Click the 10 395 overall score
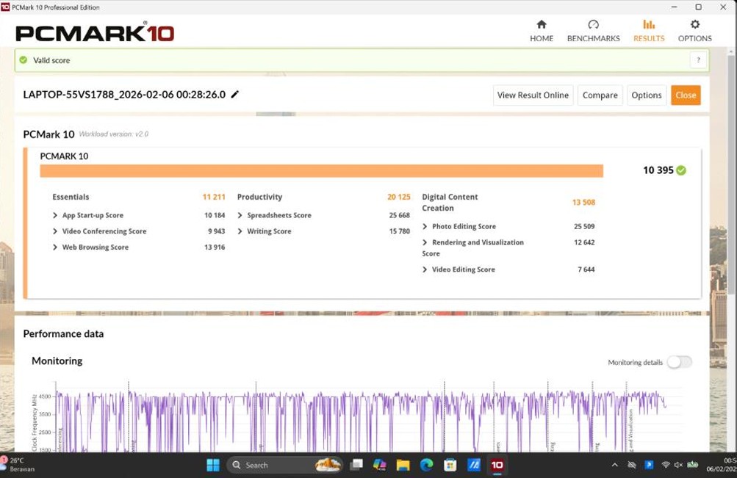Image resolution: width=737 pixels, height=478 pixels. [658, 170]
